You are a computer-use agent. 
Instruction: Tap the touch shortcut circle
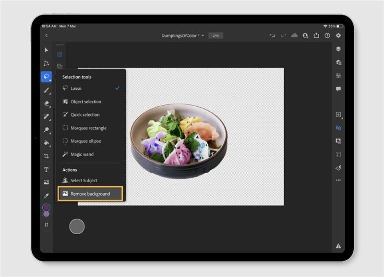click(77, 226)
